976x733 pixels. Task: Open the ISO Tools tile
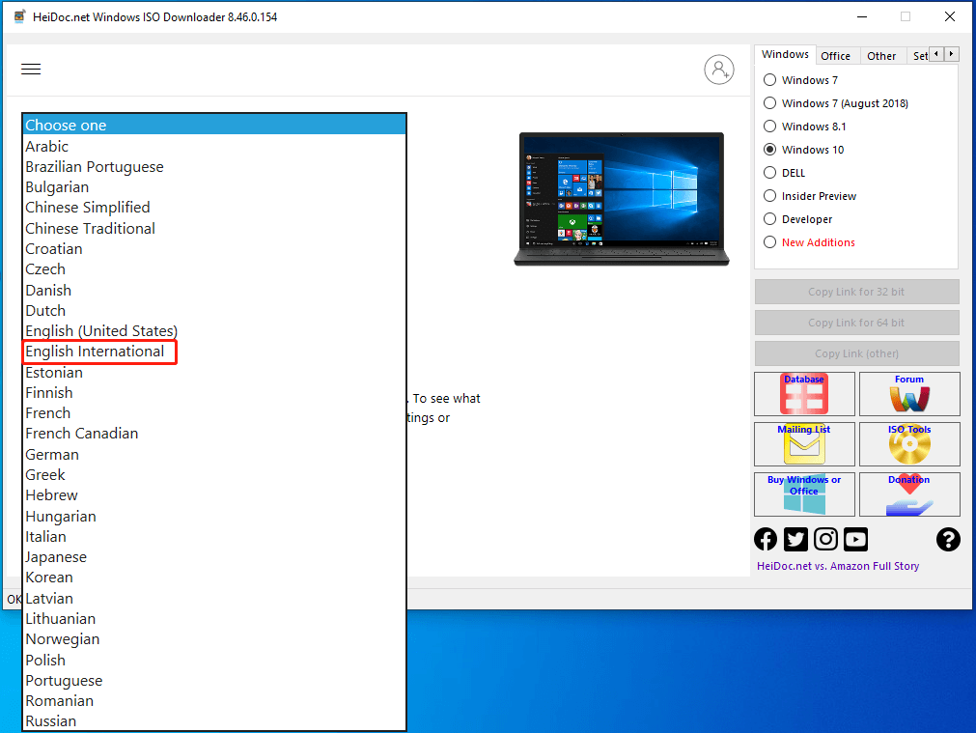909,444
